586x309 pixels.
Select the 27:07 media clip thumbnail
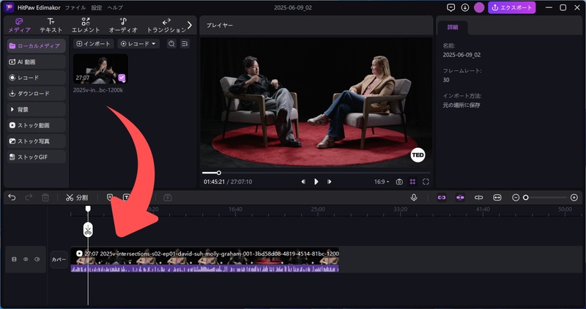point(100,69)
